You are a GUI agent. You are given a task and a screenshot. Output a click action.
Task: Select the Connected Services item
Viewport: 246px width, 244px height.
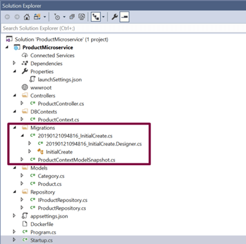pos(52,56)
